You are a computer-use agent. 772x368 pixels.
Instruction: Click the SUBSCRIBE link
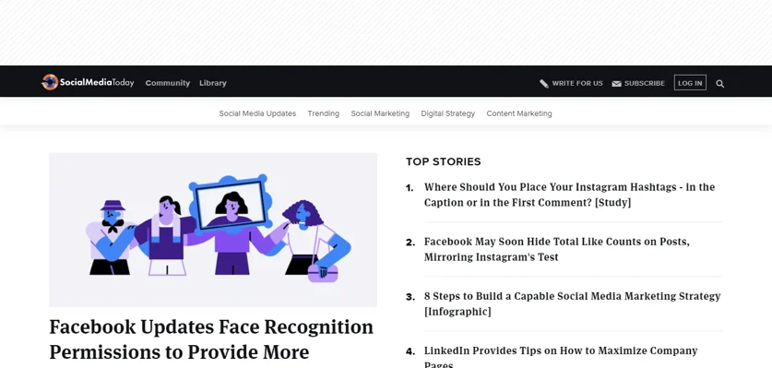click(x=645, y=83)
